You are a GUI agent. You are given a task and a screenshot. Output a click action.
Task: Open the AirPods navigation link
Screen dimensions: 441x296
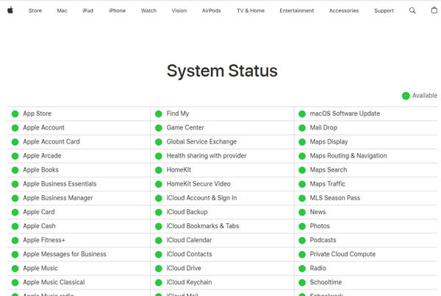coord(212,11)
